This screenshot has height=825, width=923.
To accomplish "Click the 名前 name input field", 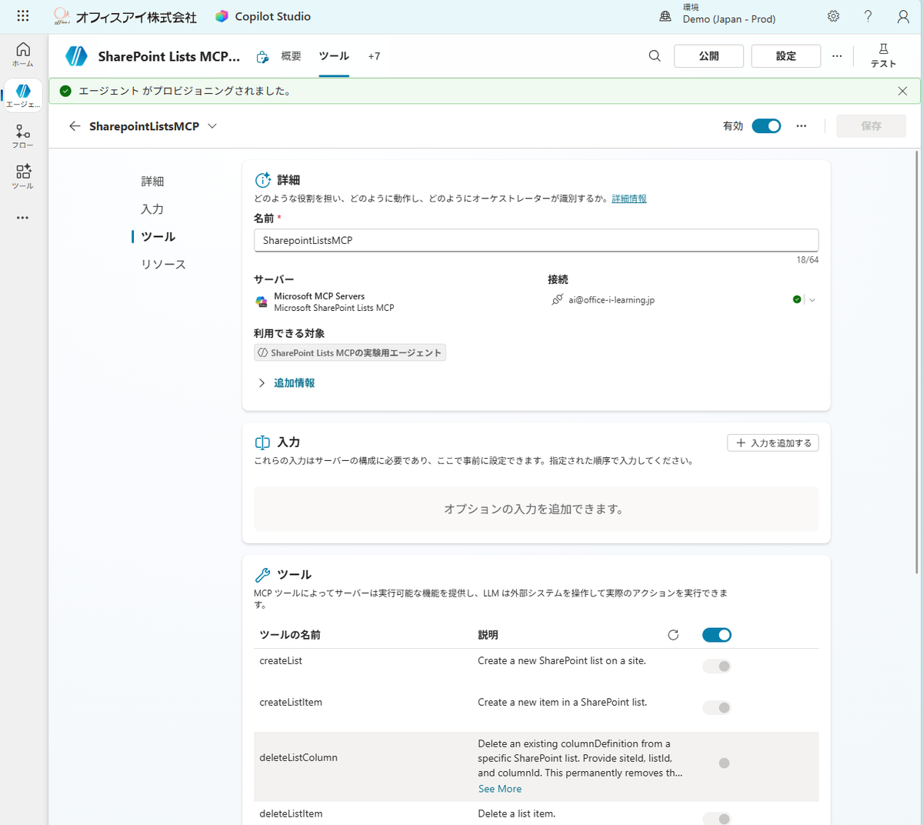I will (x=535, y=241).
